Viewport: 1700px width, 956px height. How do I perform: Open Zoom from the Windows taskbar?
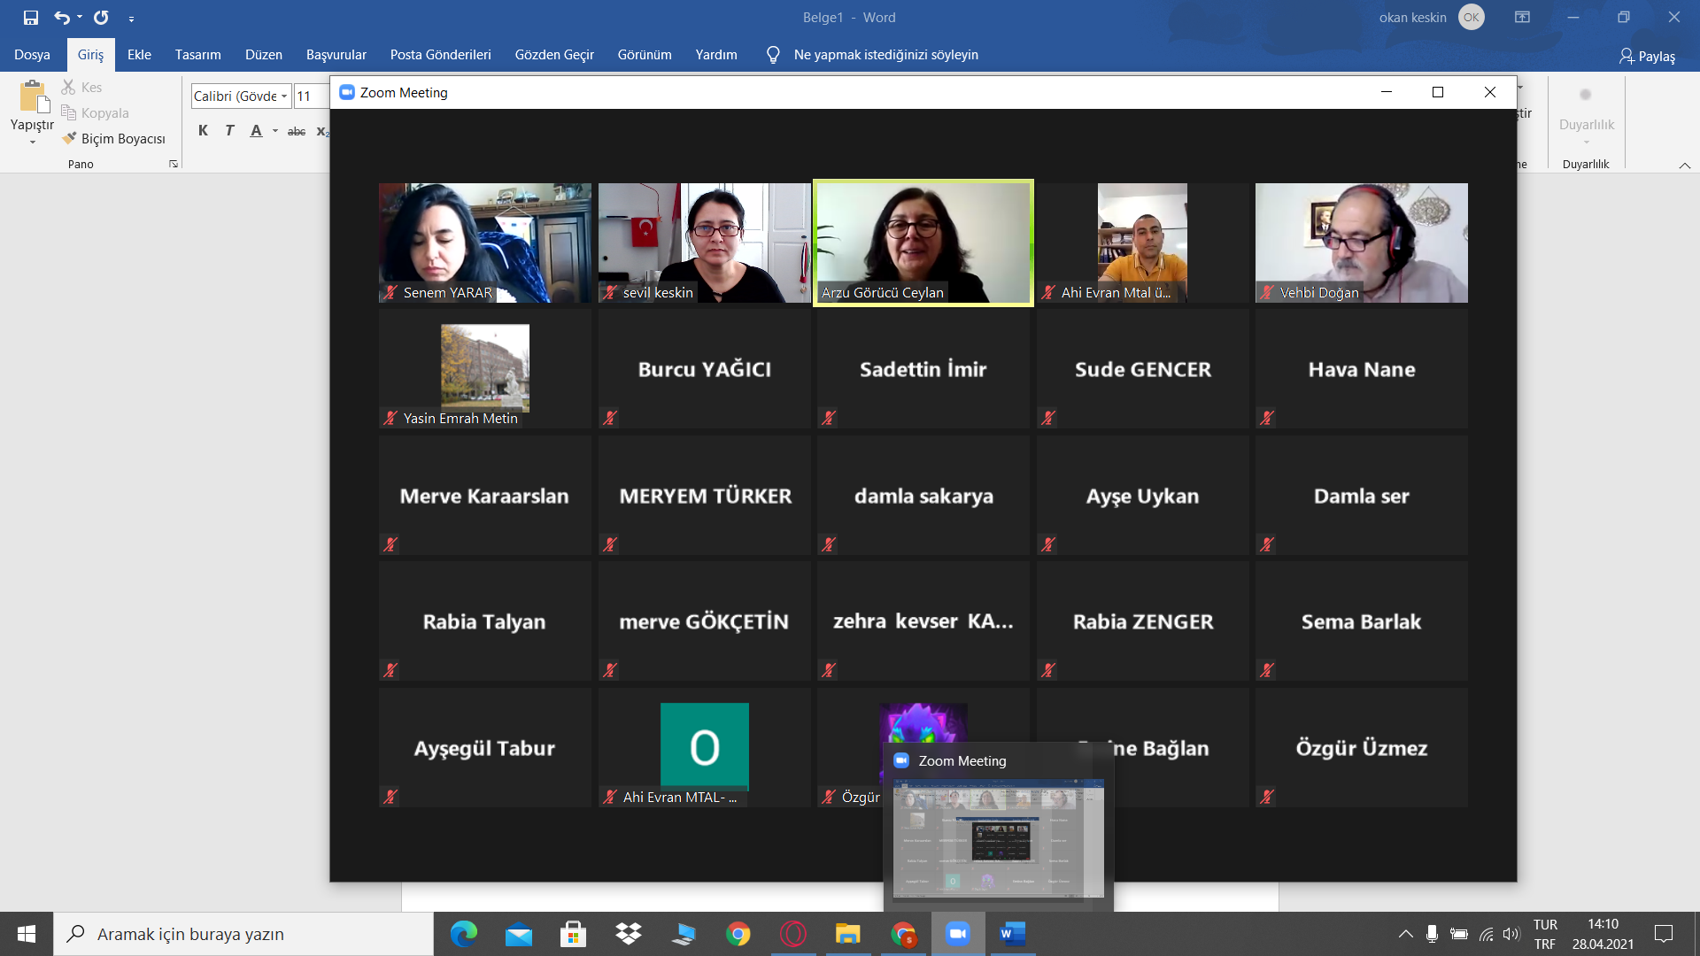[x=957, y=934]
